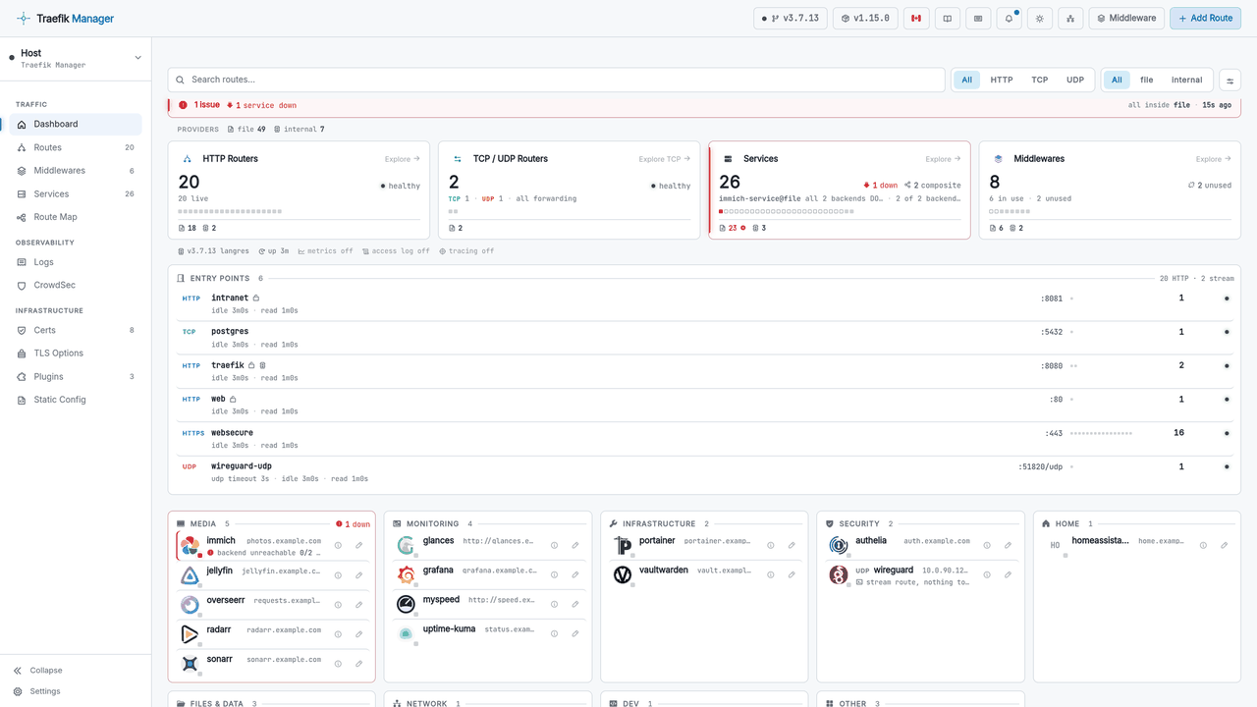Click the Add Route button
The image size is (1257, 707).
(1205, 18)
